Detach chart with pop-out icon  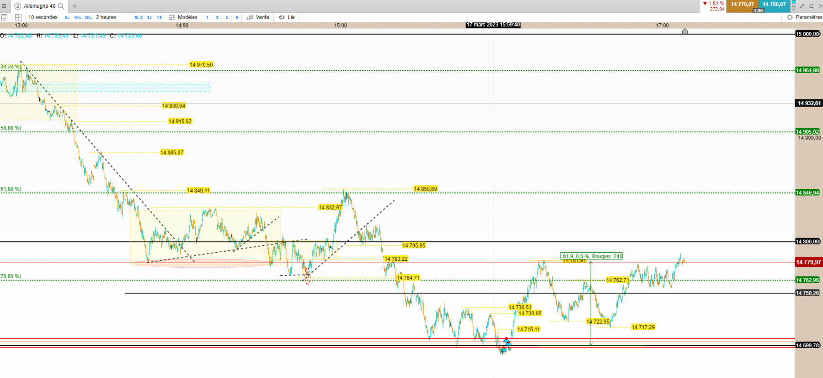click(811, 6)
